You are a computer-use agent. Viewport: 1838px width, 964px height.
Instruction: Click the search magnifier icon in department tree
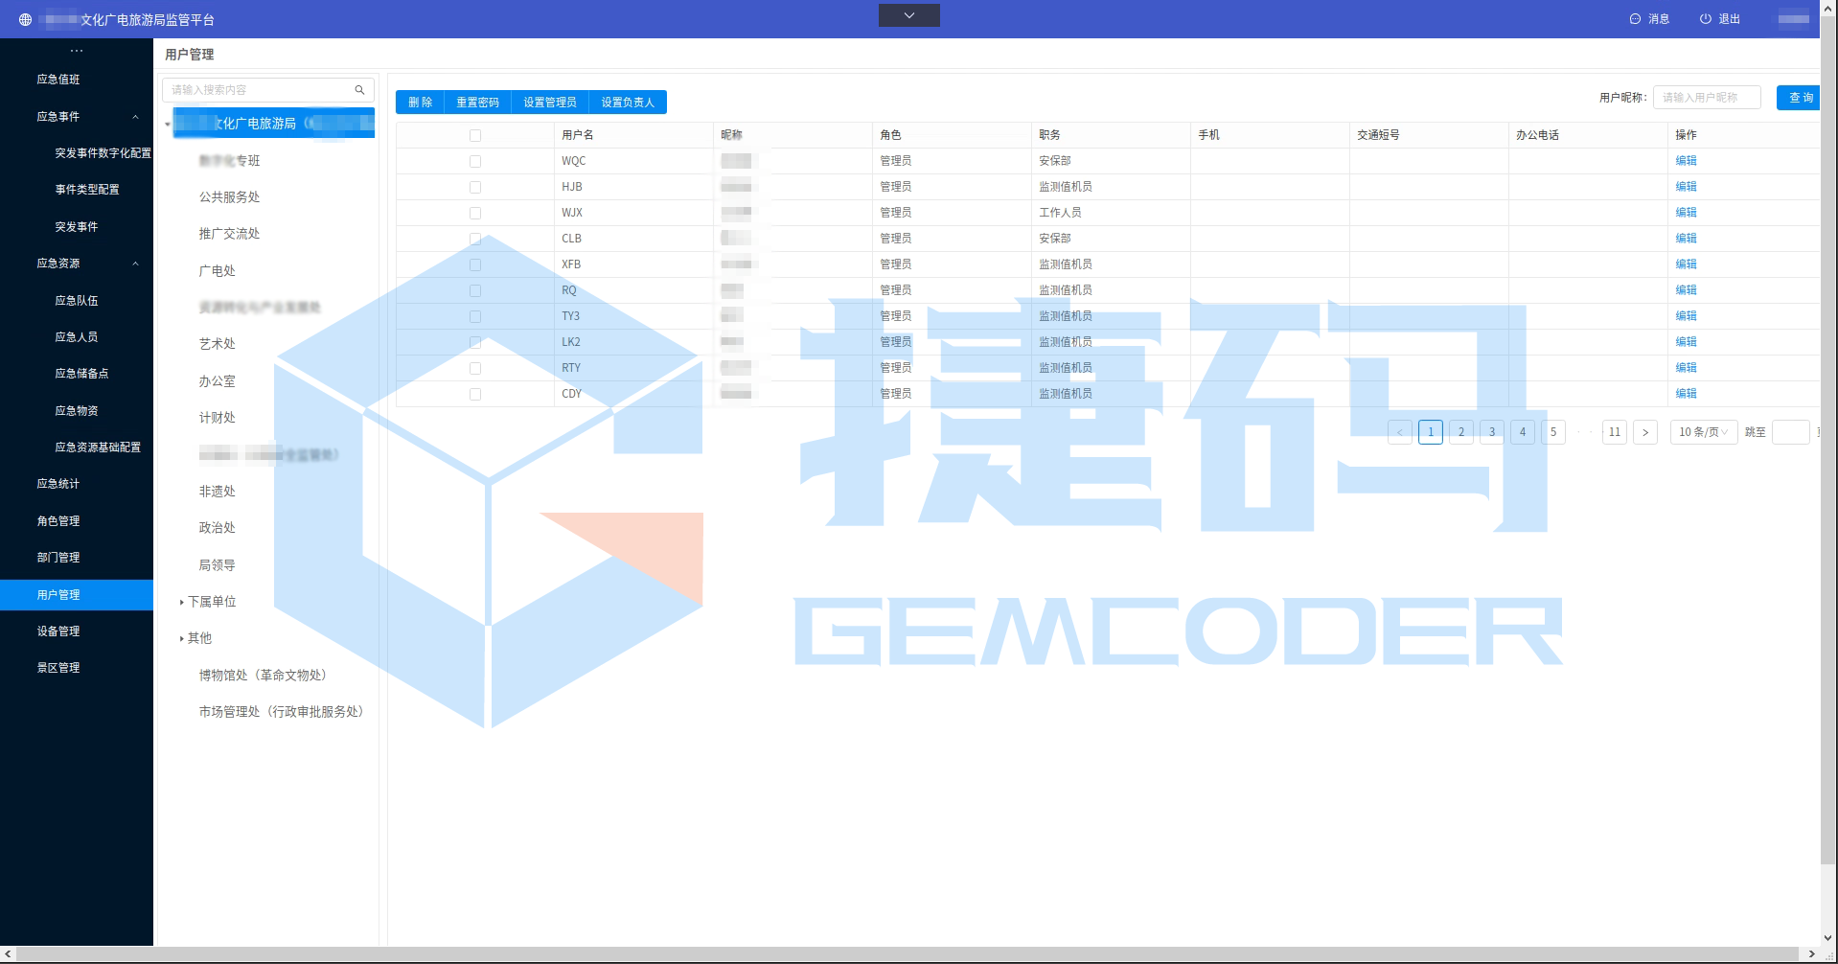pyautogui.click(x=359, y=90)
